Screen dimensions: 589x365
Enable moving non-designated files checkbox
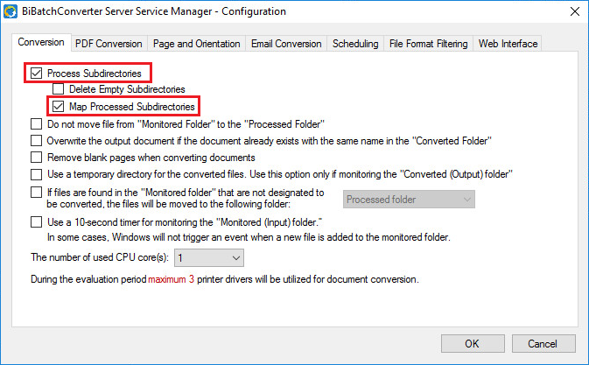pyautogui.click(x=36, y=192)
